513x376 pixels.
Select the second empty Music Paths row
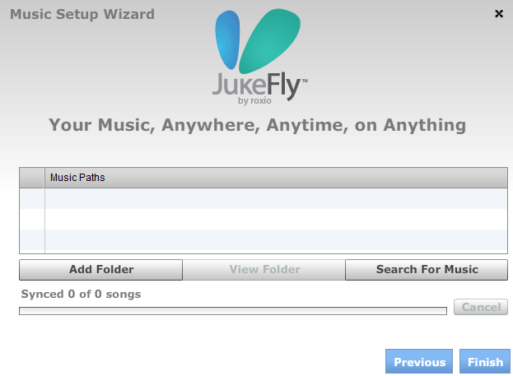coord(276,219)
